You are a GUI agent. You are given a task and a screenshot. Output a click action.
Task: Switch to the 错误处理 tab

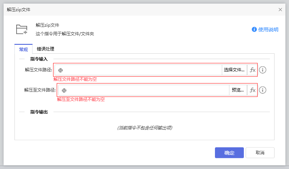coord(45,49)
